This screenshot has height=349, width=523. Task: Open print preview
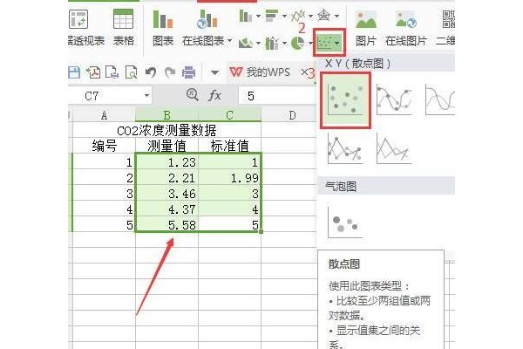click(x=131, y=72)
